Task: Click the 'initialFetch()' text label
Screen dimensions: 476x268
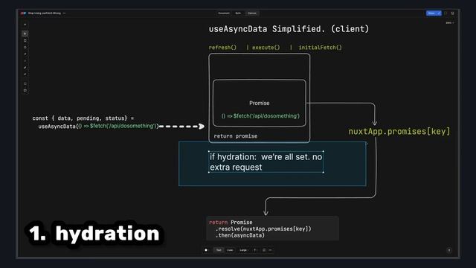Action: point(321,48)
